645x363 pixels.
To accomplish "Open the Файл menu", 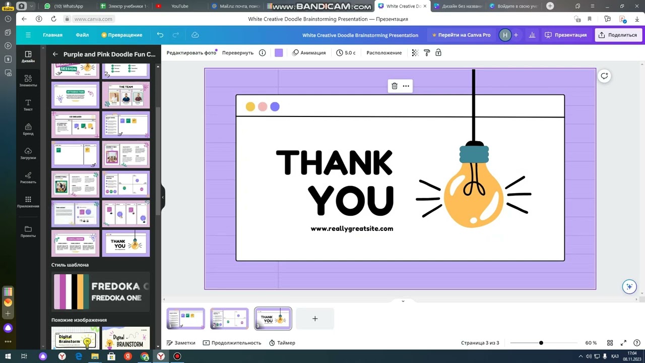I will [82, 35].
